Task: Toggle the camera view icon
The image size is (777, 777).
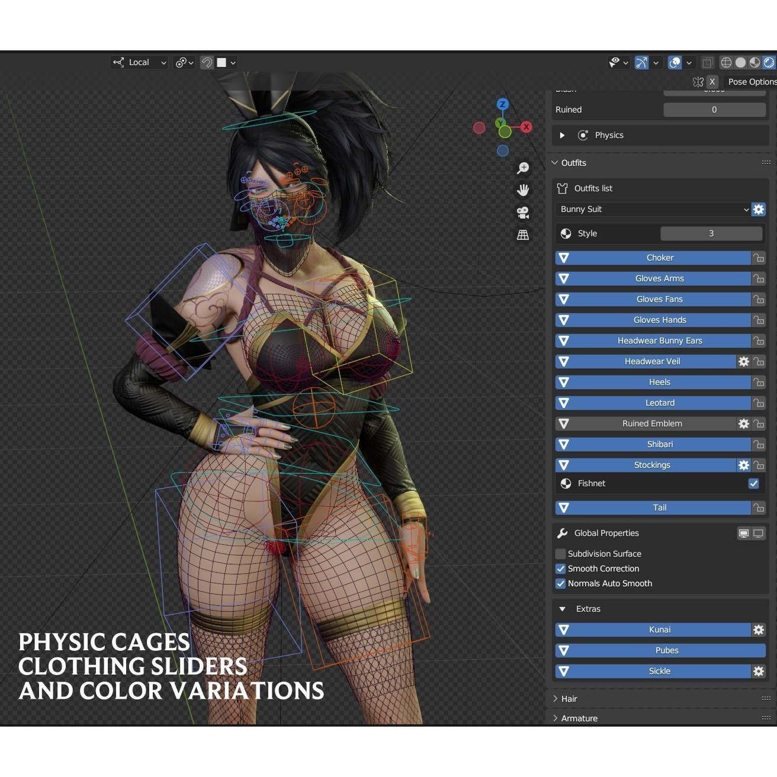Action: 523,212
